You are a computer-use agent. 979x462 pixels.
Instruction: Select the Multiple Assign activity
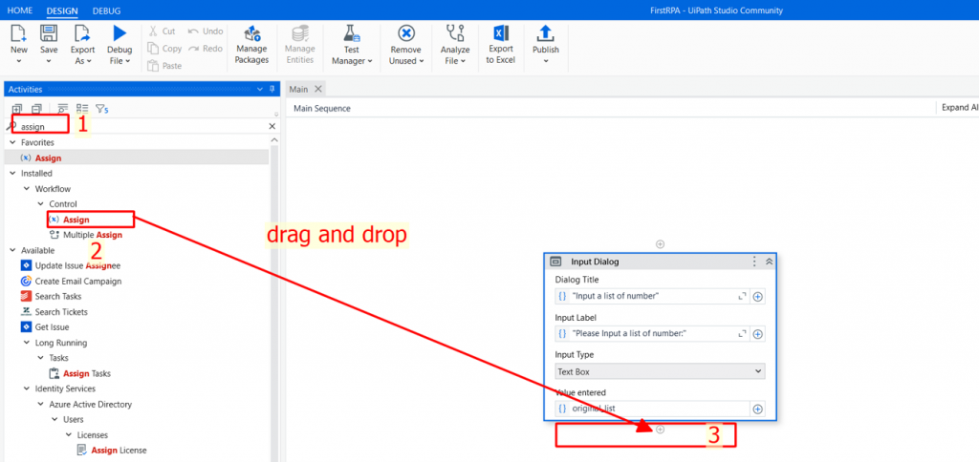[93, 235]
